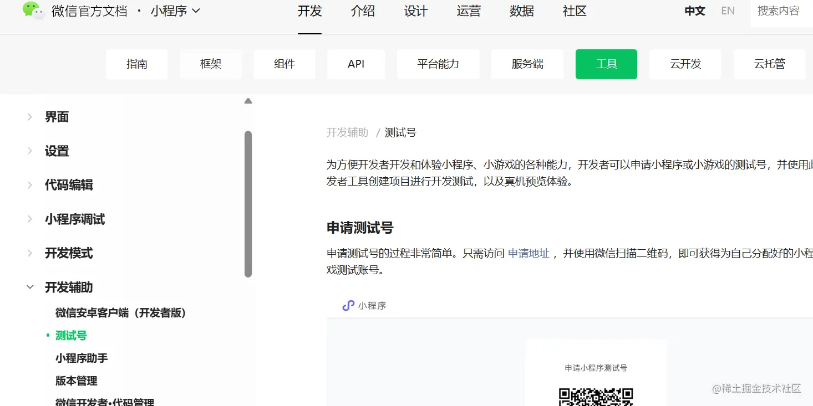Focus the 搜索内容 search field
The height and width of the screenshot is (406, 813).
[x=781, y=12]
